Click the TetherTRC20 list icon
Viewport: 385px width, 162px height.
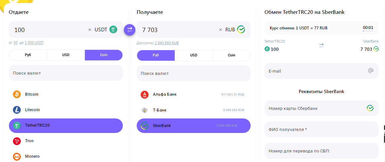[17, 126]
